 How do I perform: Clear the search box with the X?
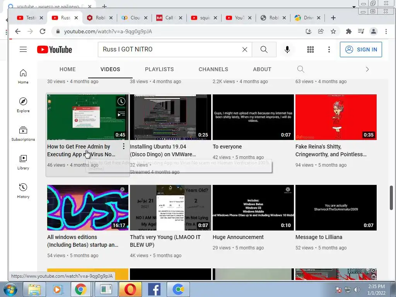(x=245, y=49)
